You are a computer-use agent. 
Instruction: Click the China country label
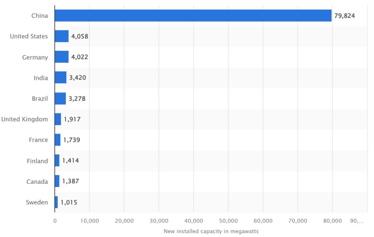pos(40,15)
